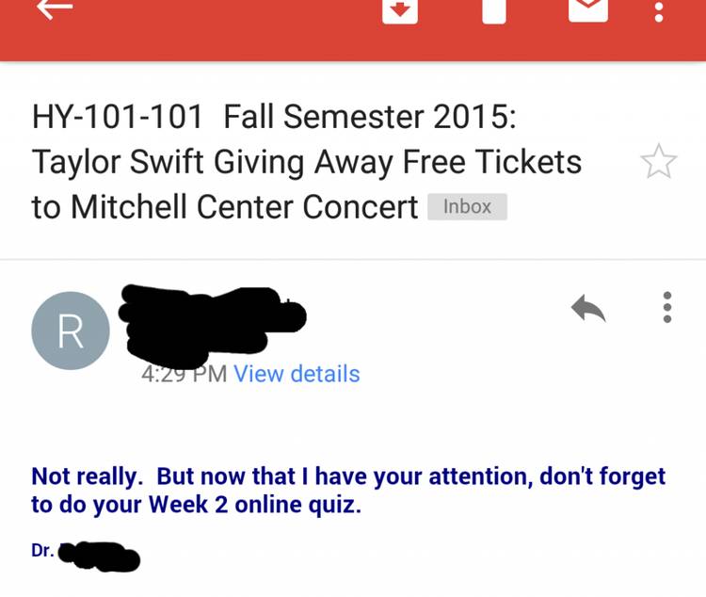This screenshot has height=597, width=706.
Task: Tap the 4:29 PM timestamp
Action: (x=185, y=374)
